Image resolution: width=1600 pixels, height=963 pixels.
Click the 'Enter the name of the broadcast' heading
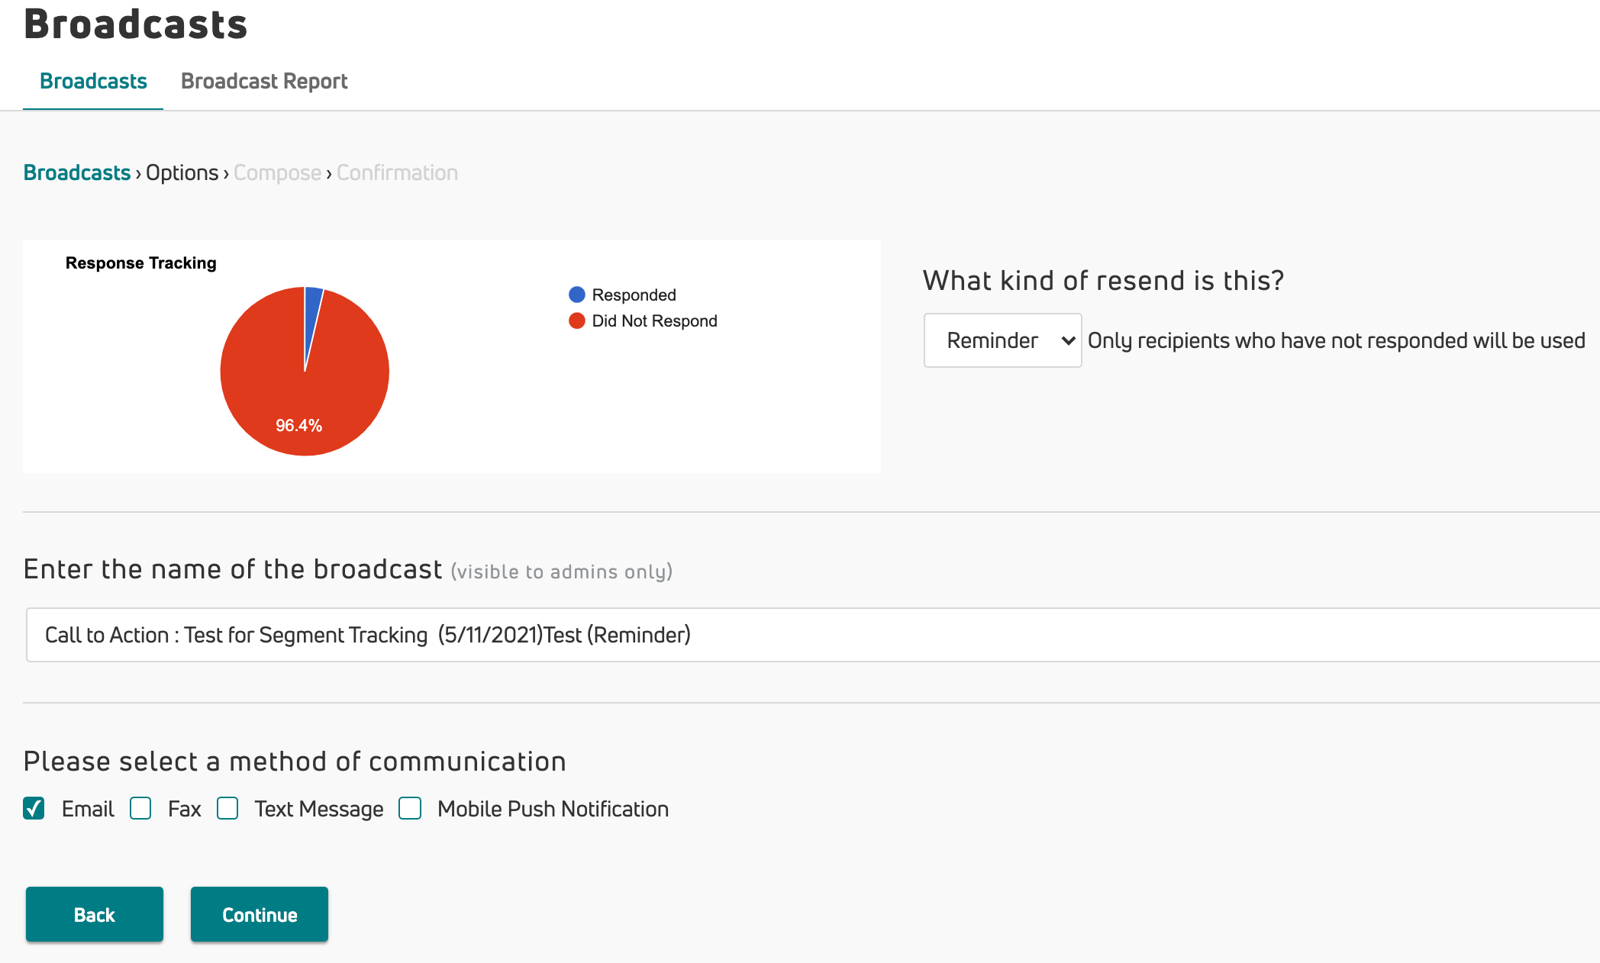tap(233, 569)
